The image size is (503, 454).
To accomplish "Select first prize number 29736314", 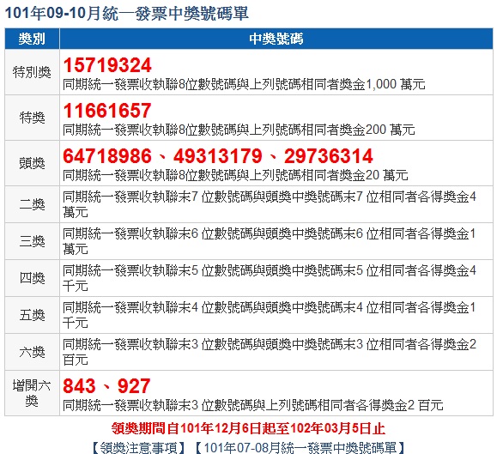I will [329, 156].
